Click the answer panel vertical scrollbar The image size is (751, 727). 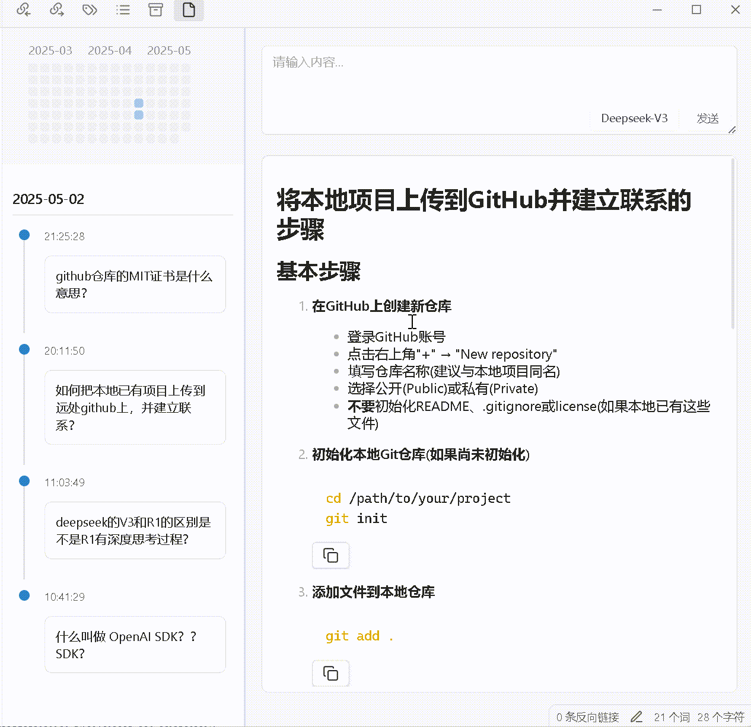(x=733, y=243)
